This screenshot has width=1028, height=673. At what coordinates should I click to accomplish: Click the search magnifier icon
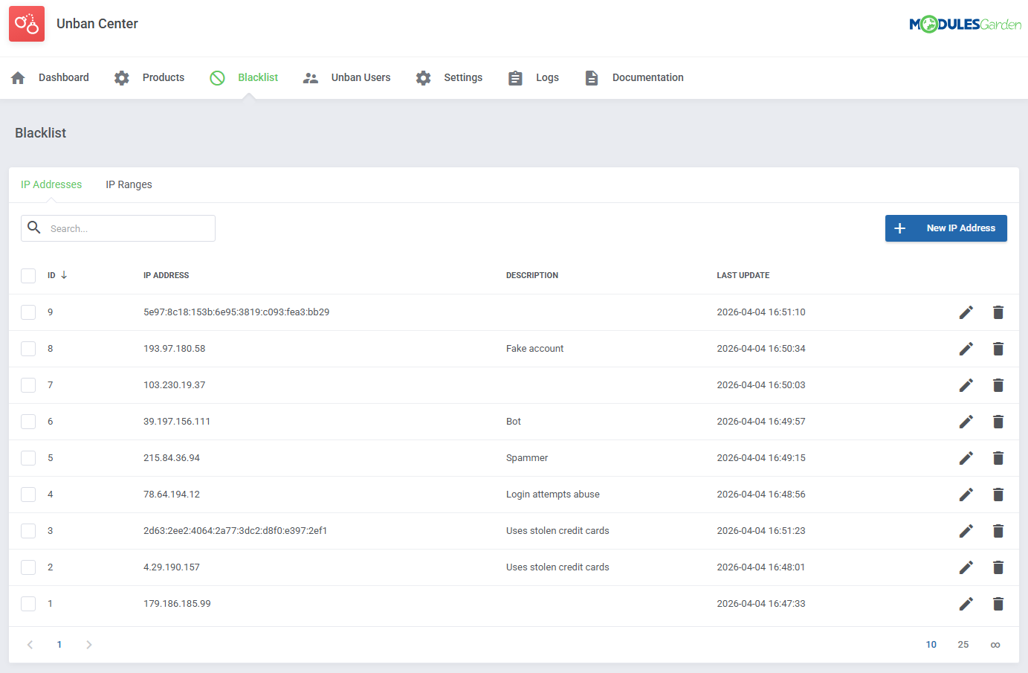34,228
